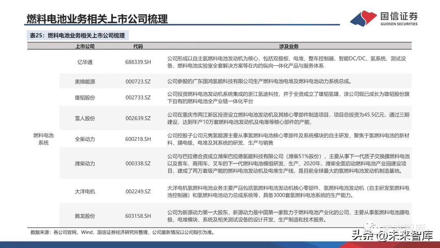Click the category label 燃料电池系统

coord(43,139)
